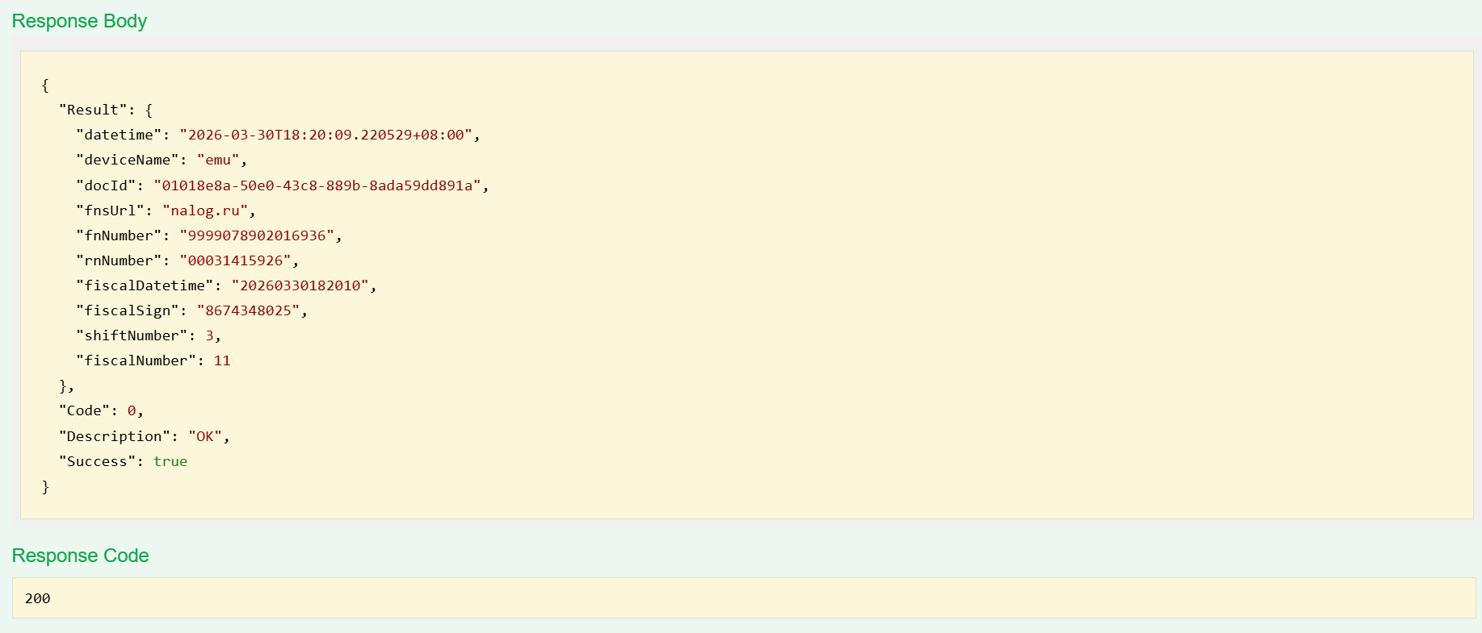Click the closing brace of the JSON

click(45, 486)
